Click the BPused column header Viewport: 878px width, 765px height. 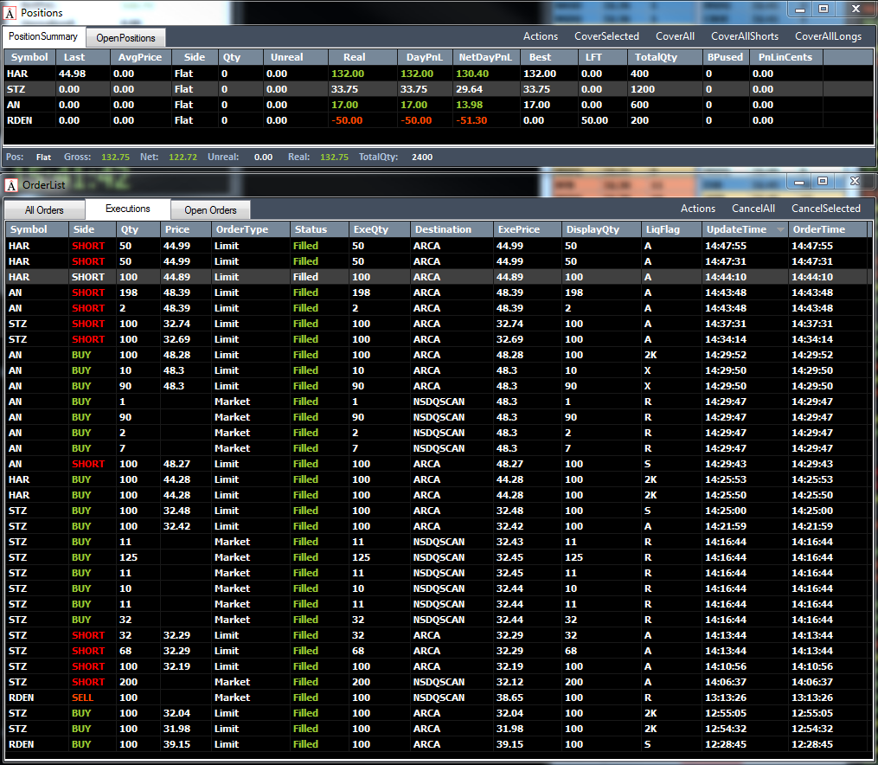(725, 57)
